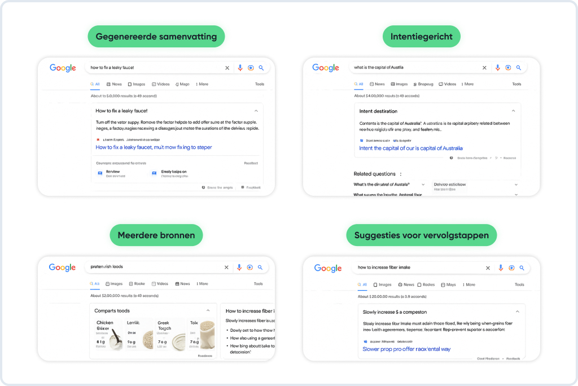Viewport: 578px width, 386px height.
Task: Open Images tab in leaky faucet results
Action: coord(137,84)
